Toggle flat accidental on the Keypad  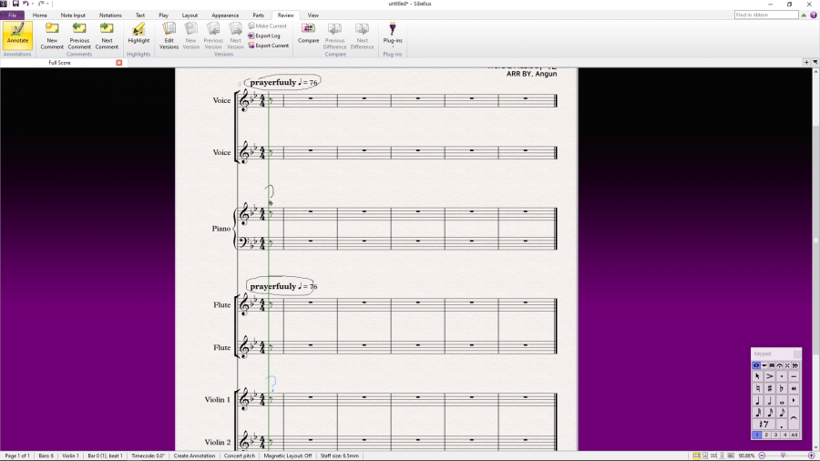click(x=782, y=388)
